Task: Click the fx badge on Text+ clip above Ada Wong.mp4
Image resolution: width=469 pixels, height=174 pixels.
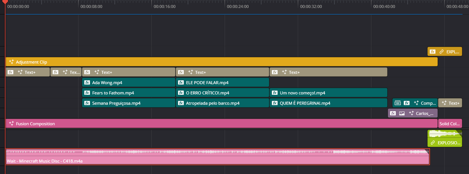Action: (x=87, y=72)
